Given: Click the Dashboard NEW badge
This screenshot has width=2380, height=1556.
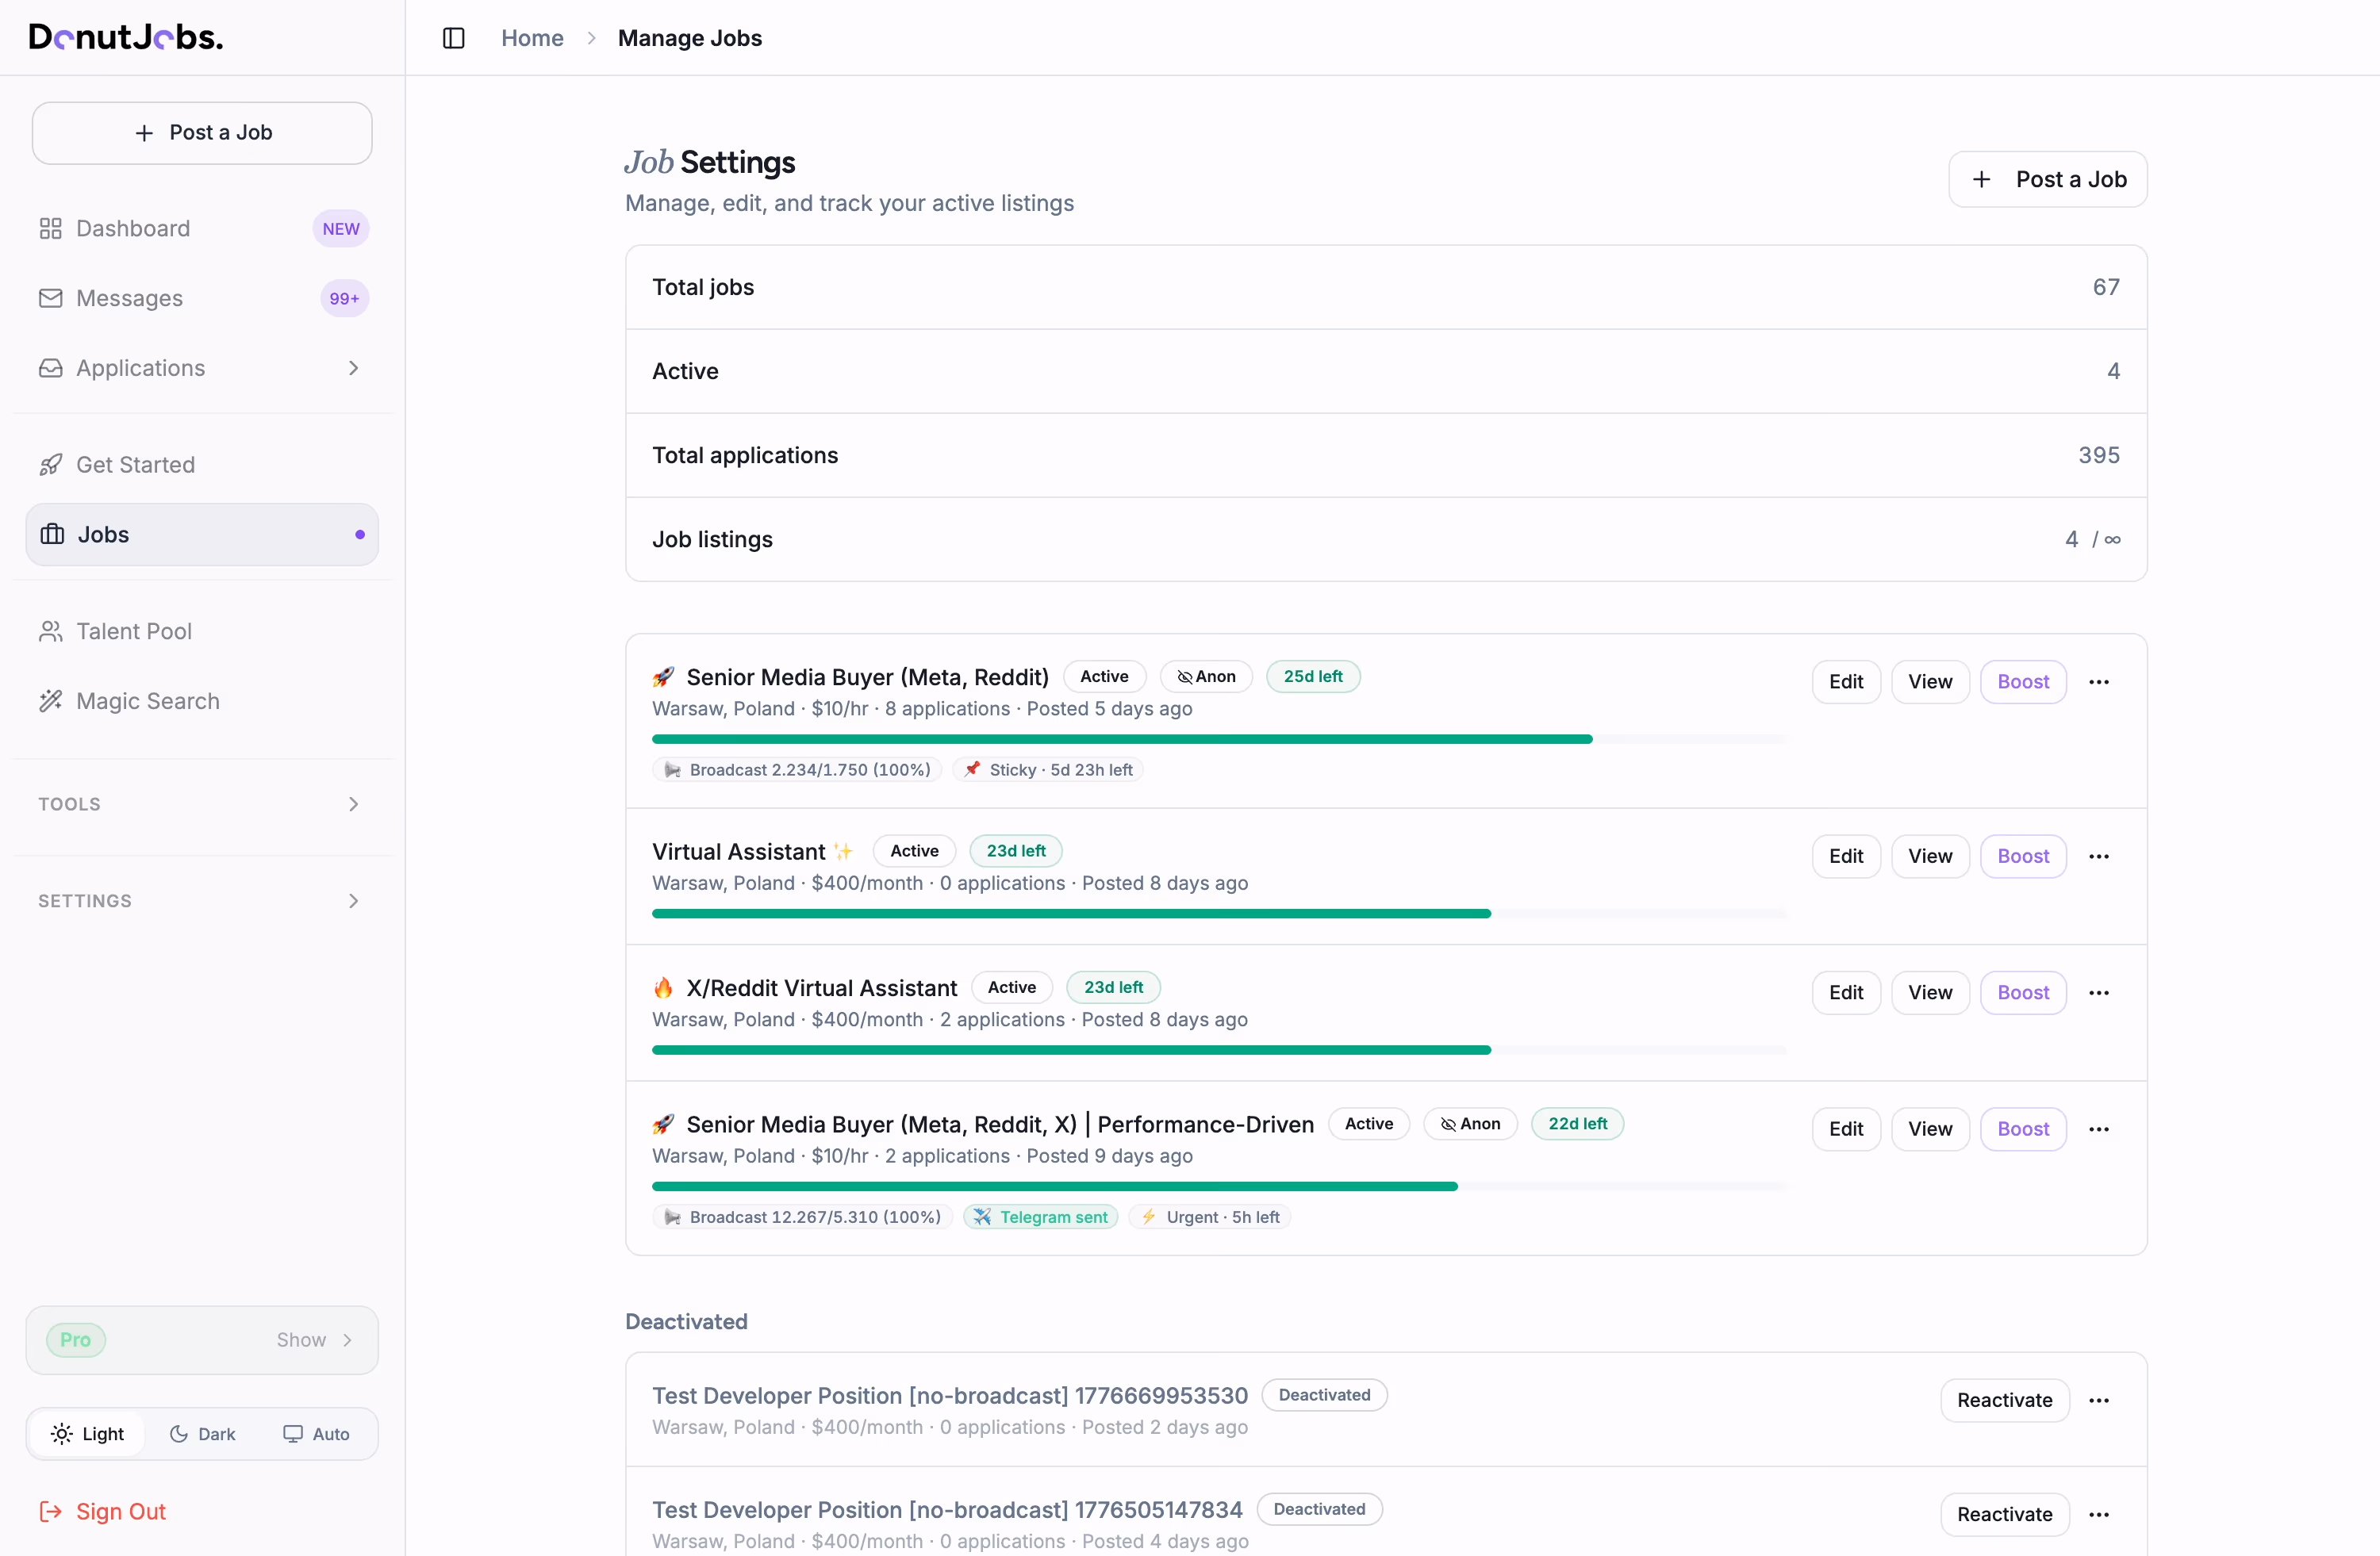Looking at the screenshot, I should pyautogui.click(x=340, y=229).
